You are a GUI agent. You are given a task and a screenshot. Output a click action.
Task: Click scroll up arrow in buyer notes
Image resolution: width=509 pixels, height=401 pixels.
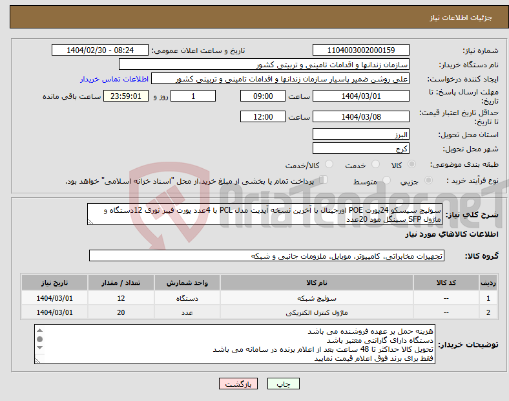[x=39, y=331]
